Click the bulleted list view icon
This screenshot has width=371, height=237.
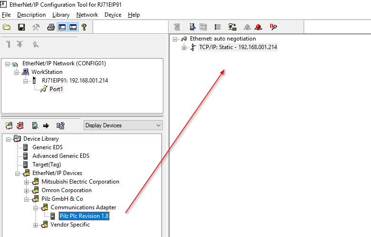coord(218,27)
